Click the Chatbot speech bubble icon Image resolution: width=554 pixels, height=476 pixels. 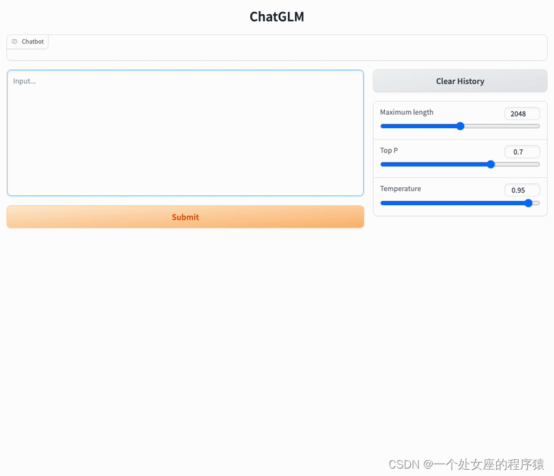[x=14, y=42]
